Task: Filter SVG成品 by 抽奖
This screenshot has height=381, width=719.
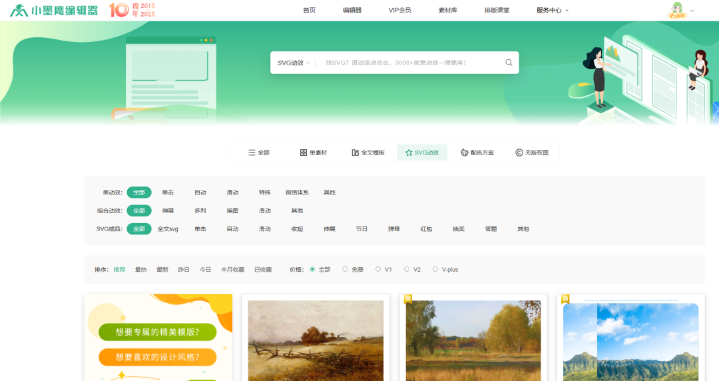Action: click(459, 228)
